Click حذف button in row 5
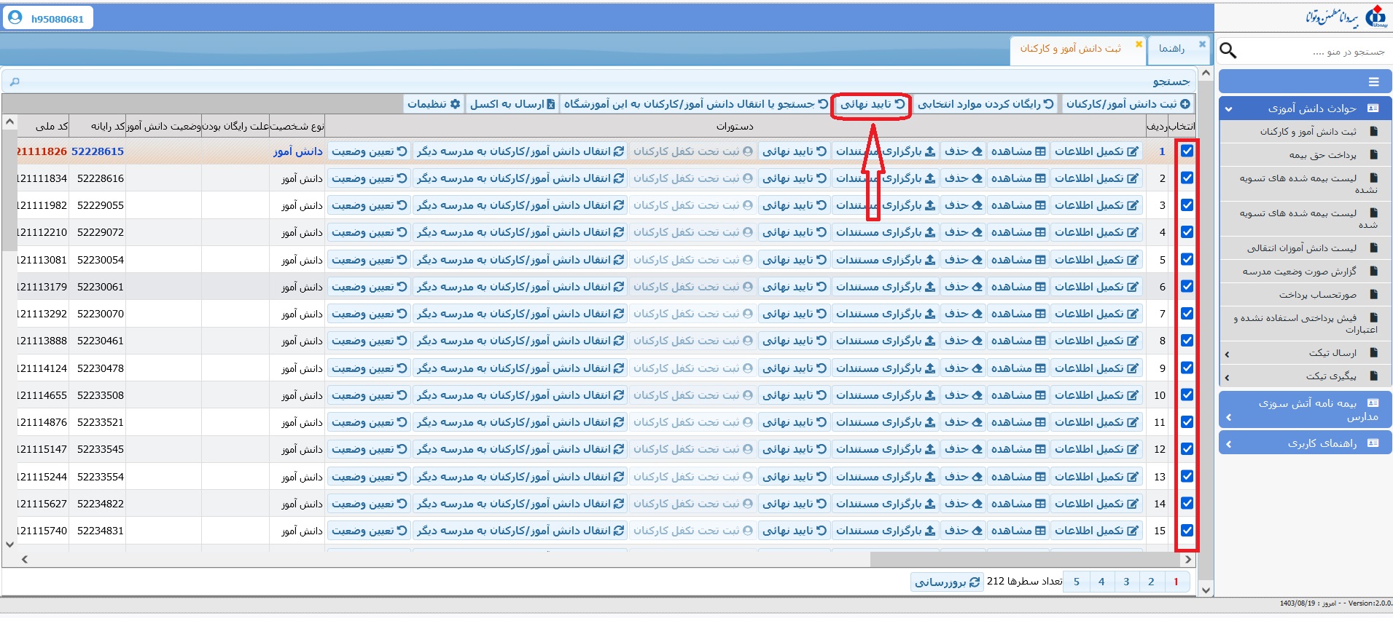This screenshot has height=618, width=1393. (962, 260)
